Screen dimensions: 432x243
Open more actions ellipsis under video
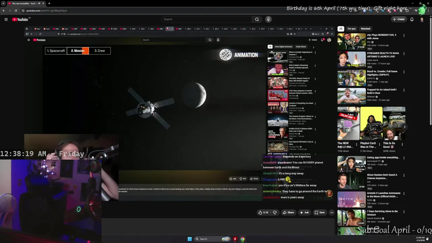pyautogui.click(x=332, y=213)
